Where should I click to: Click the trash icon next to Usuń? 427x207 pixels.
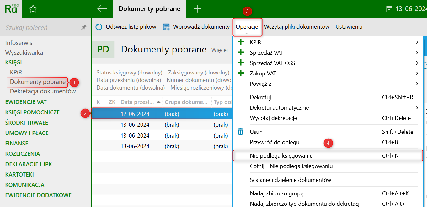coord(241,132)
